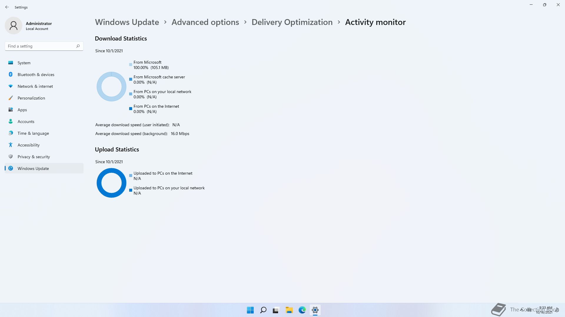Click the From Microsoft cache server swatch

click(x=131, y=79)
